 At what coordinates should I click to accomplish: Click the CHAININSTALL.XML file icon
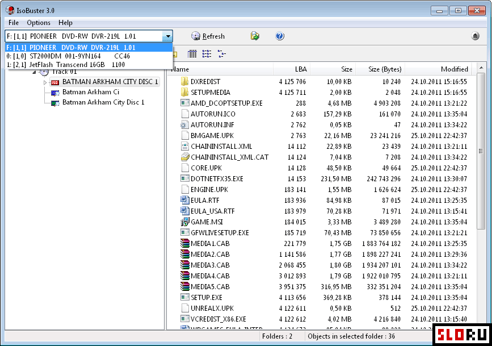(185, 146)
